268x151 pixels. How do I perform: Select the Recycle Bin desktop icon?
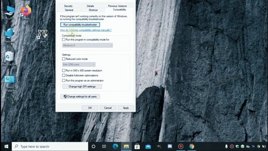(x=9, y=58)
